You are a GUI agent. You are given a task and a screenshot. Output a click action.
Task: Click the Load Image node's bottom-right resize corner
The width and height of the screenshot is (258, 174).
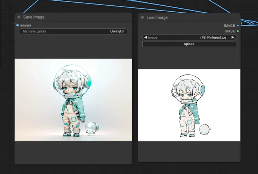coord(239,161)
